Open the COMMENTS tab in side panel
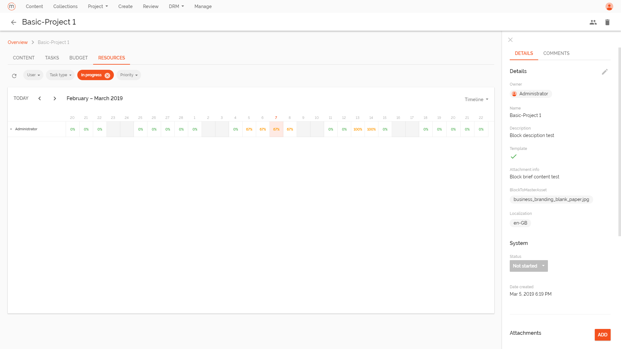 (556, 53)
